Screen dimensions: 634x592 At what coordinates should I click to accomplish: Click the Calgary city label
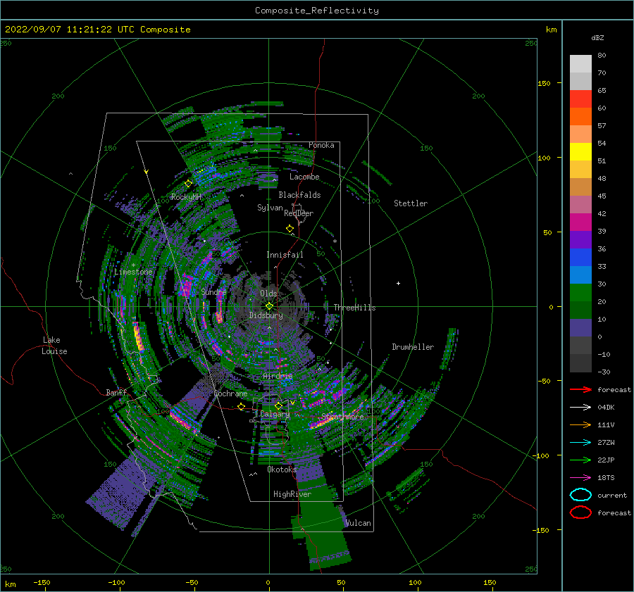click(275, 414)
